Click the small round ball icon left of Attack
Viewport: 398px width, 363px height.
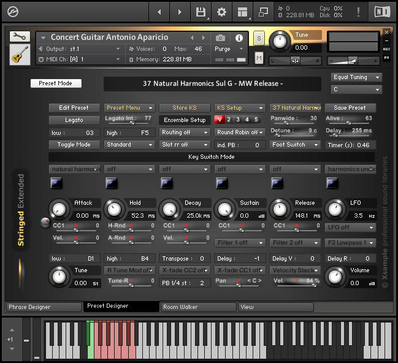(45, 223)
